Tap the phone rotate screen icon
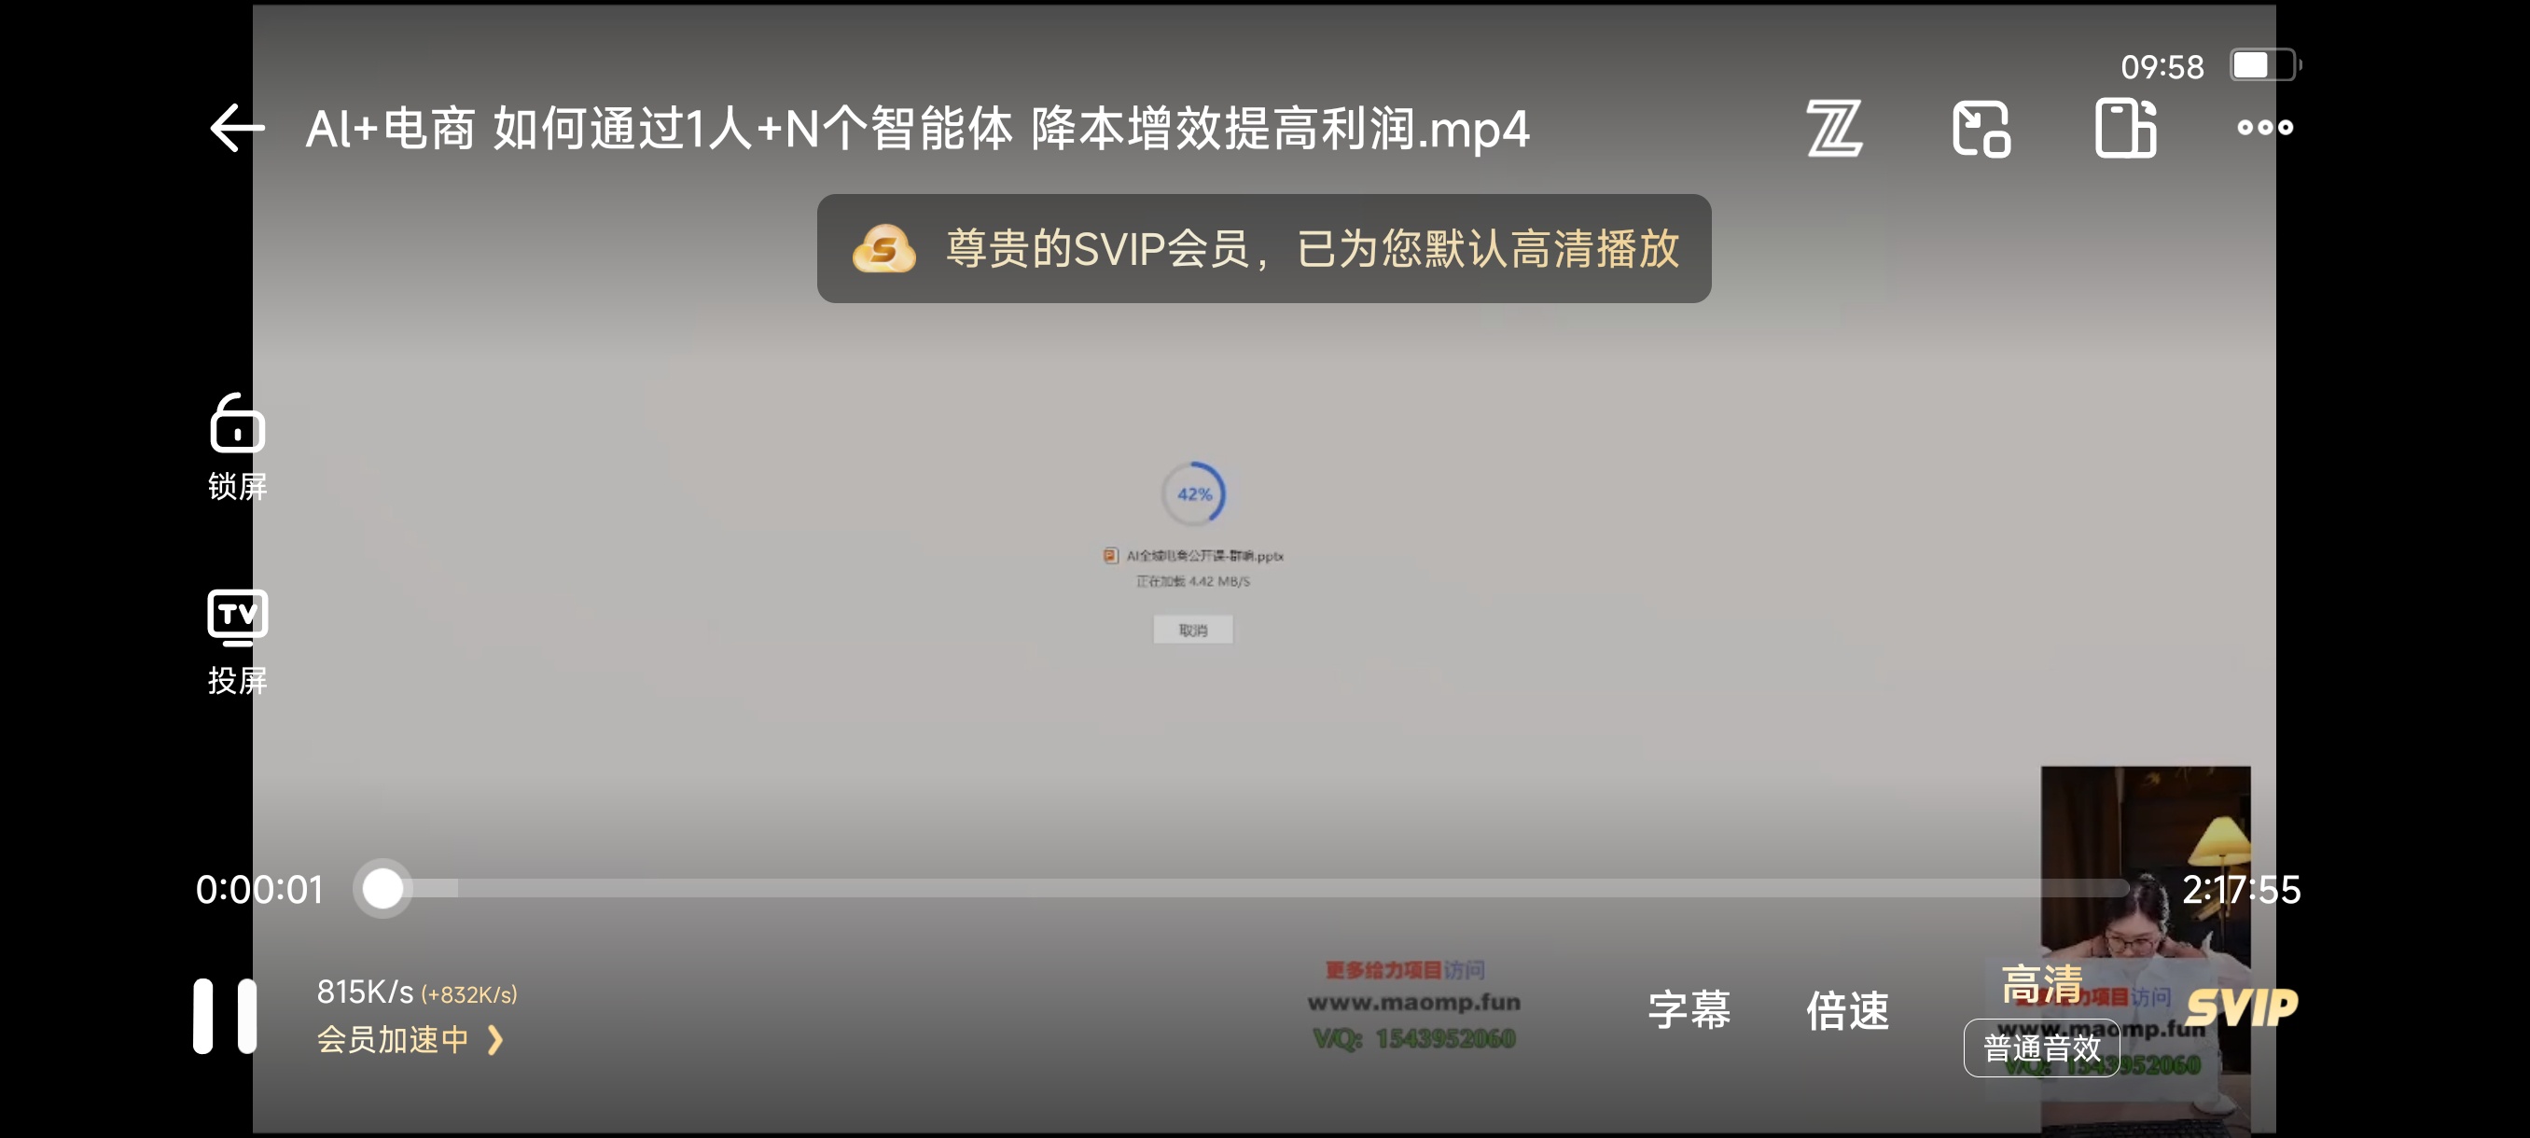 (x=2125, y=128)
